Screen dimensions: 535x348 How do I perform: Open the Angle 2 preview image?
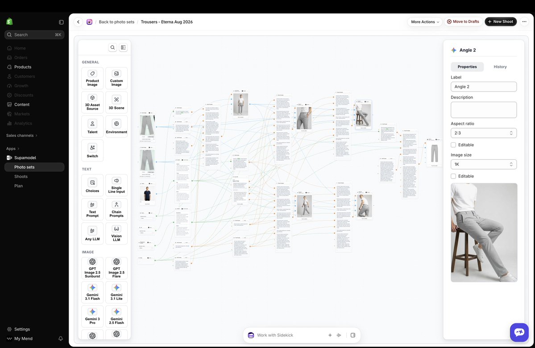pyautogui.click(x=484, y=232)
